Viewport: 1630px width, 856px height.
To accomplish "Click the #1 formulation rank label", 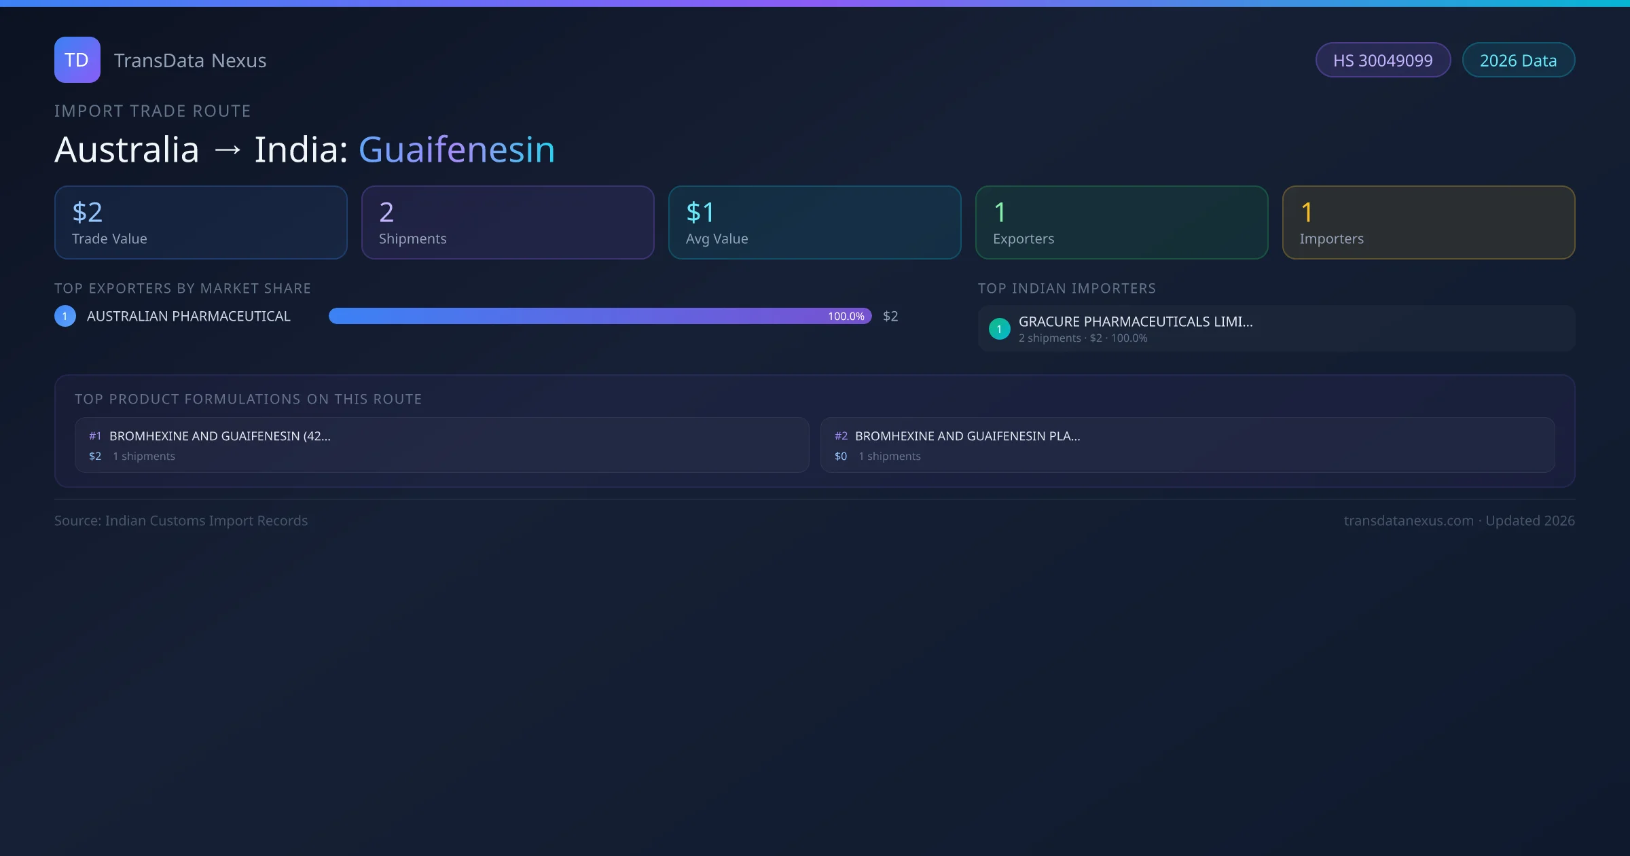I will coord(94,436).
